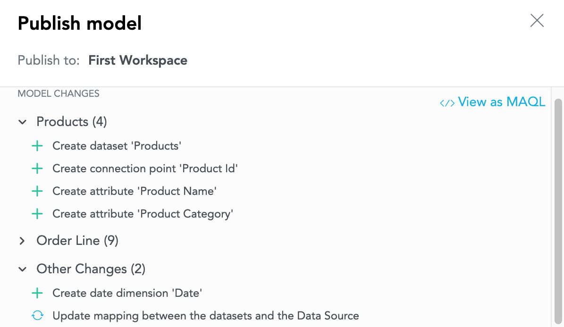
Task: Click the First Workspace name
Action: (138, 60)
